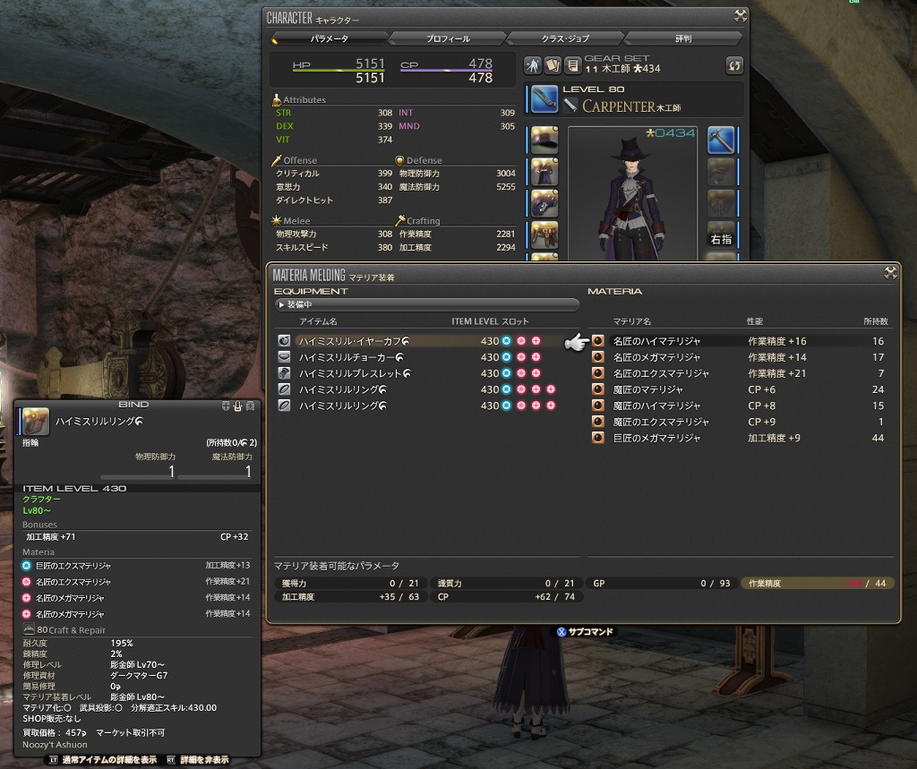Click the CP +62 / 74 parameter
Screen dimensions: 917x769
pyautogui.click(x=505, y=596)
